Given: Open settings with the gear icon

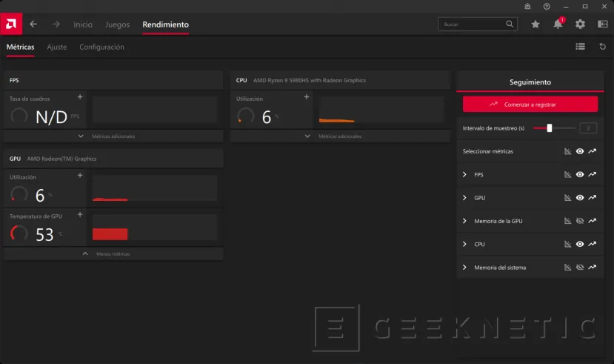Looking at the screenshot, I should tap(580, 24).
